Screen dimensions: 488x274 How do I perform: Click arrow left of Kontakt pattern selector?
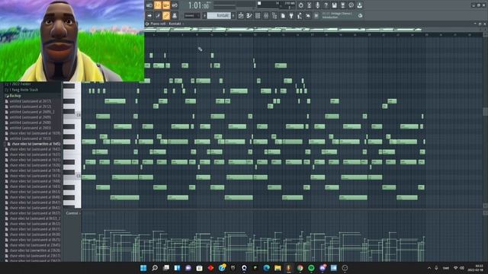[205, 15]
